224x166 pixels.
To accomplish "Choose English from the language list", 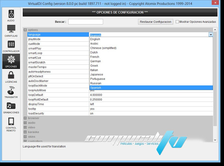I will tap(151, 39).
